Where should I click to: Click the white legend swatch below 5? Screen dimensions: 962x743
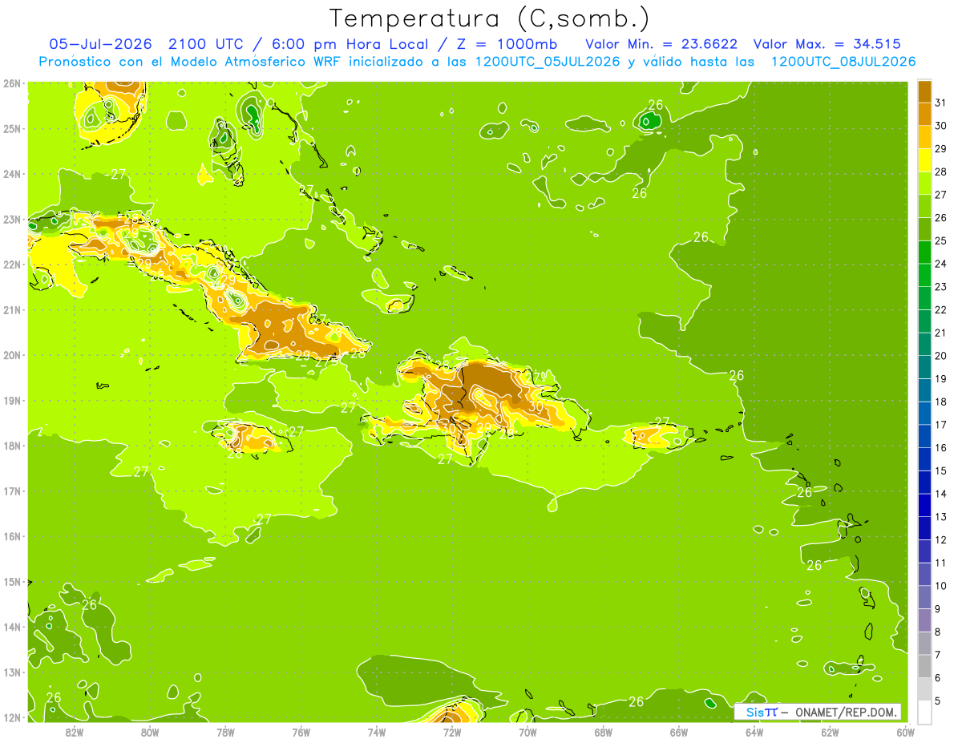pos(924,712)
